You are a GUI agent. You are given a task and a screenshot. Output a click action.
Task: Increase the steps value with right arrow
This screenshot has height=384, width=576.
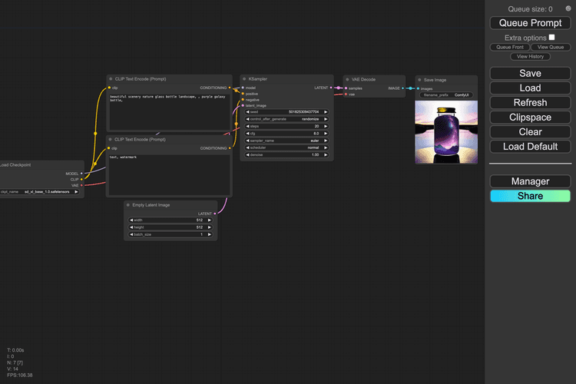tap(326, 126)
